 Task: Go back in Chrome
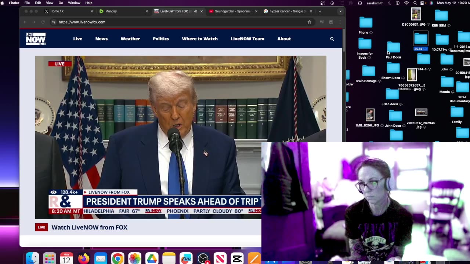coord(25,22)
